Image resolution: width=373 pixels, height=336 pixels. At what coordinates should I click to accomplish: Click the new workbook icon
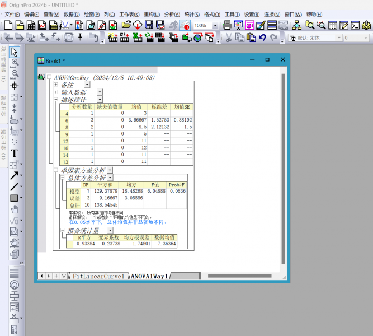click(x=31, y=25)
